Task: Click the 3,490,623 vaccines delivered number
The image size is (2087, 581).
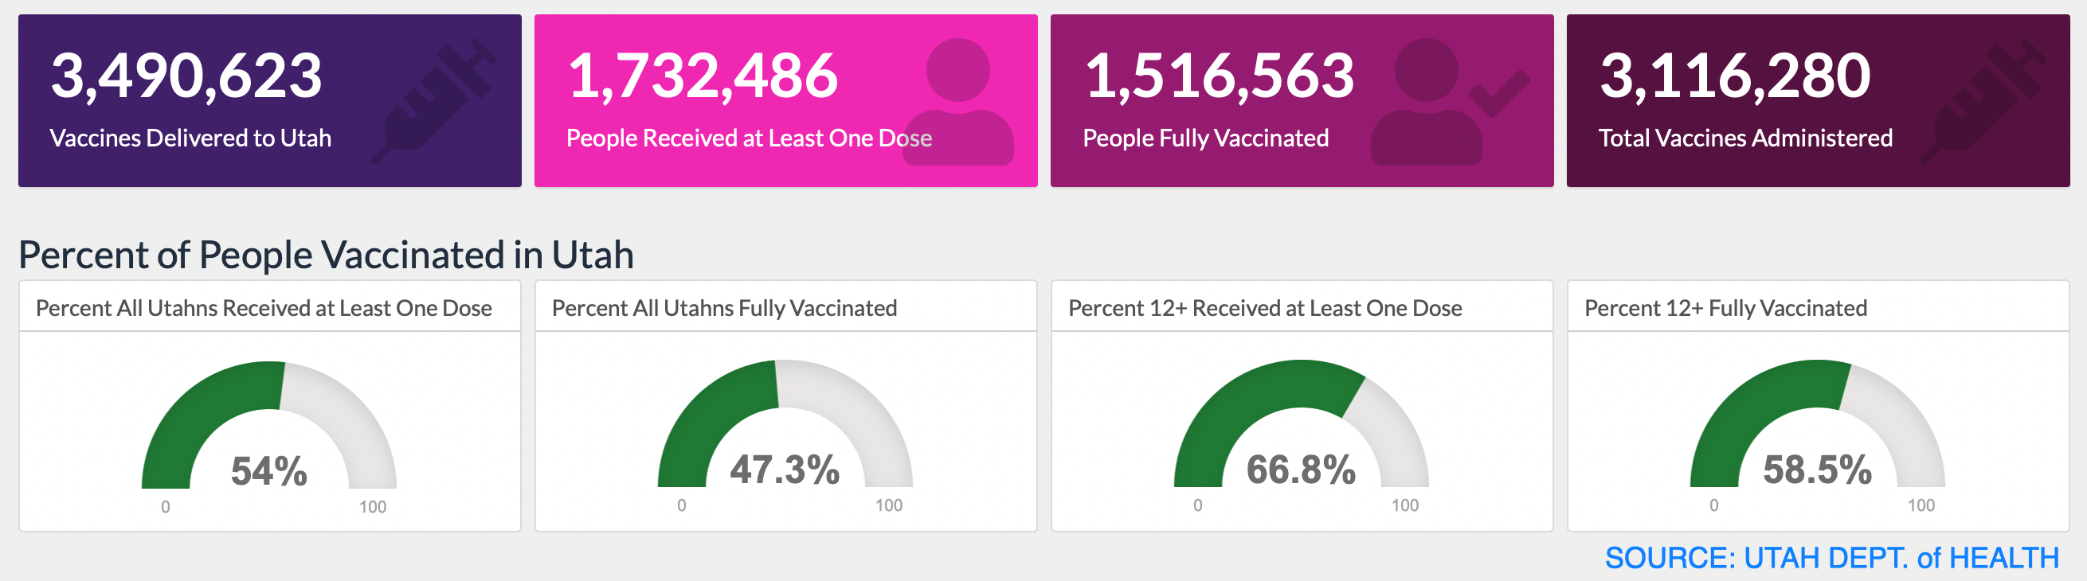Action: (x=186, y=76)
